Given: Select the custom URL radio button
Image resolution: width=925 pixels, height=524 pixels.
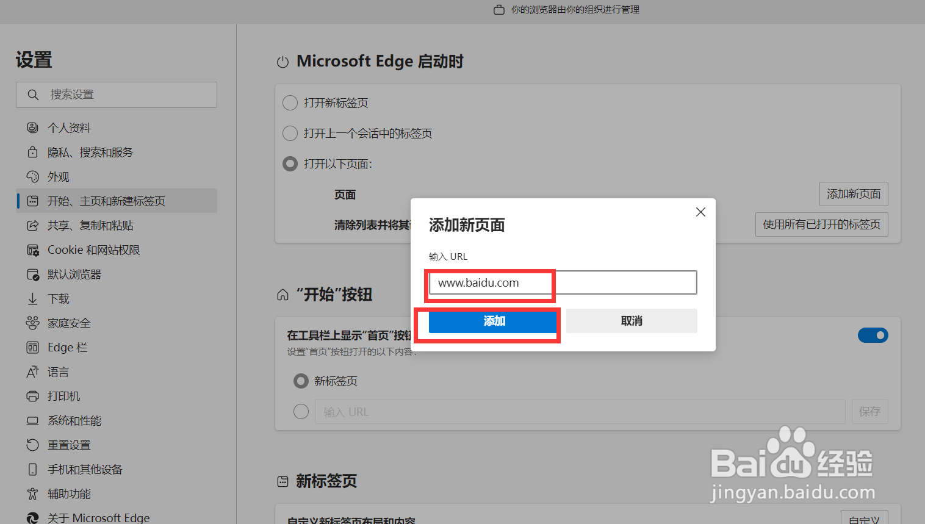Looking at the screenshot, I should 301,412.
